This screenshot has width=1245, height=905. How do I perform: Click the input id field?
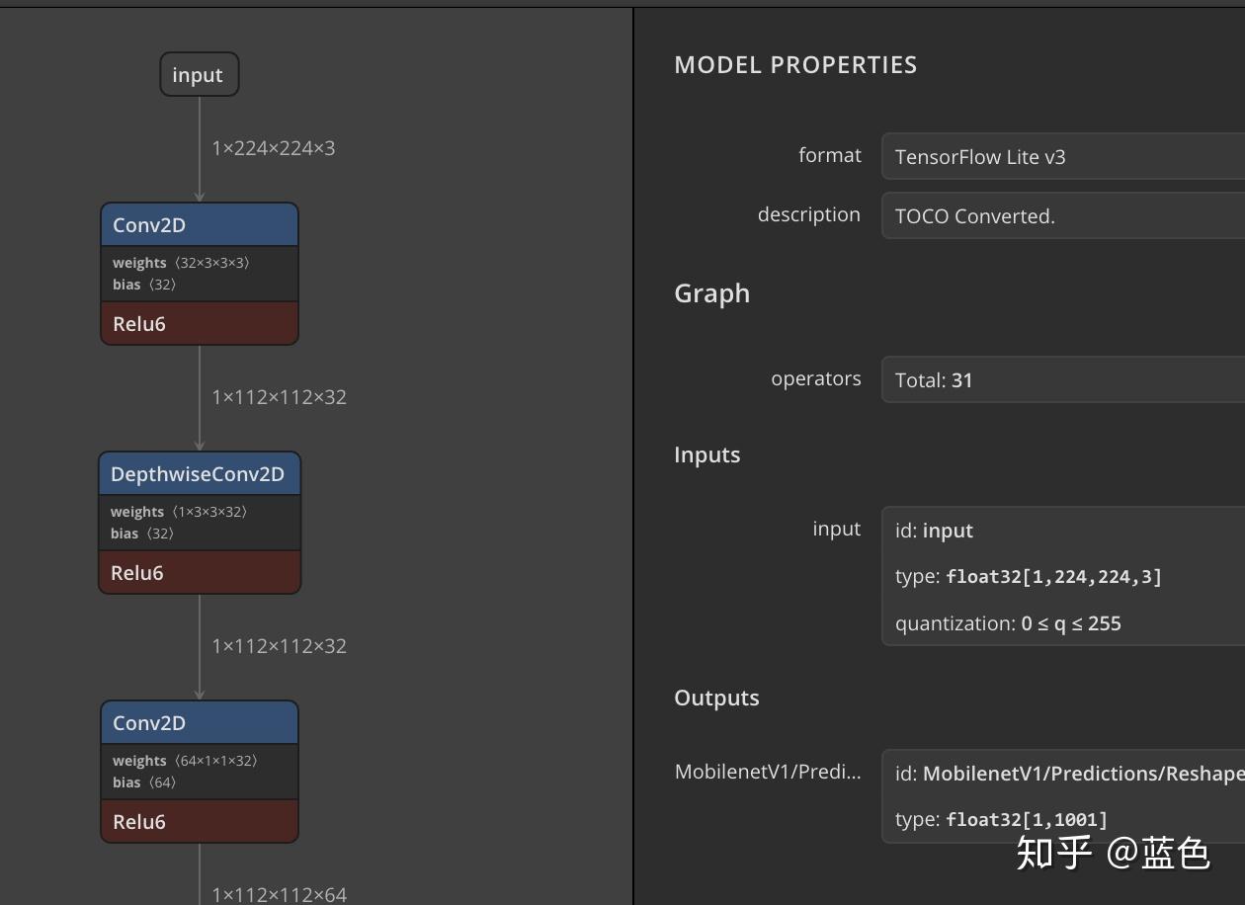934,531
